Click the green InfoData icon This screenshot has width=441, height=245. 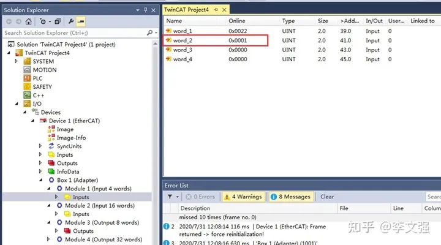pyautogui.click(x=51, y=171)
